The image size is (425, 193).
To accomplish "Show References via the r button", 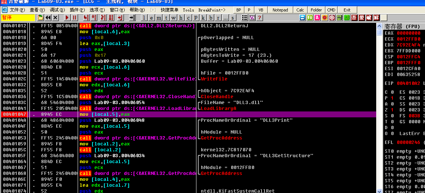I will 217,18.
